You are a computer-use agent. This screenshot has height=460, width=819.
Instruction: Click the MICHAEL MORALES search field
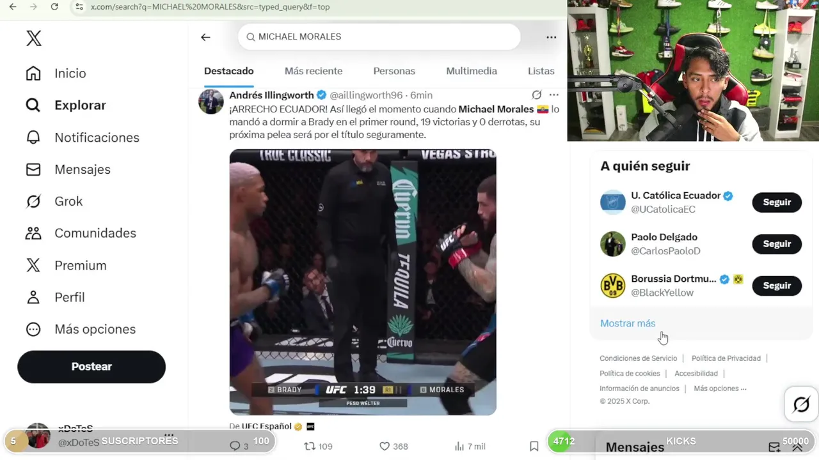point(379,37)
